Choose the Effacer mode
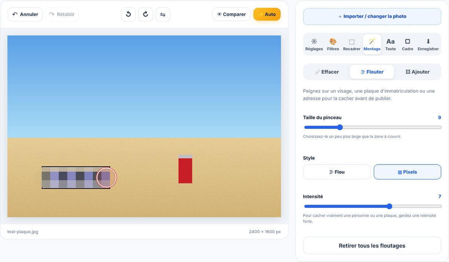The height and width of the screenshot is (262, 449). [x=327, y=72]
